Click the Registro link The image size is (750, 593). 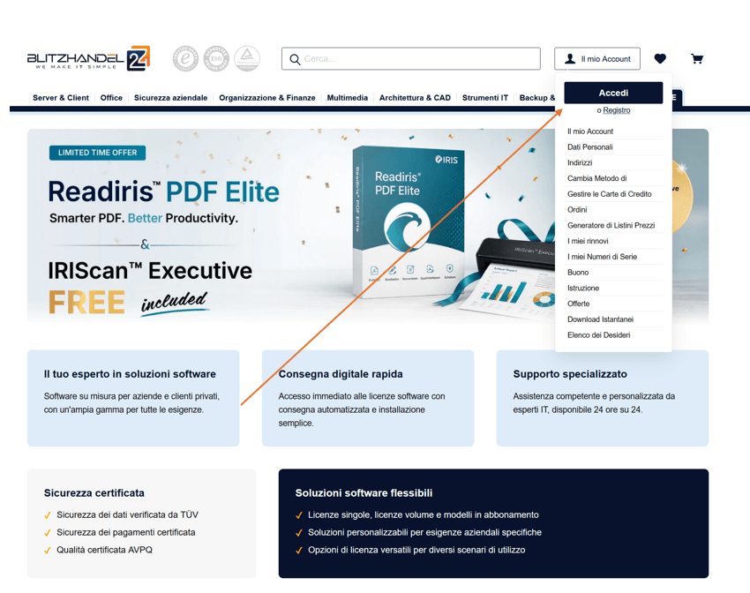(x=617, y=110)
